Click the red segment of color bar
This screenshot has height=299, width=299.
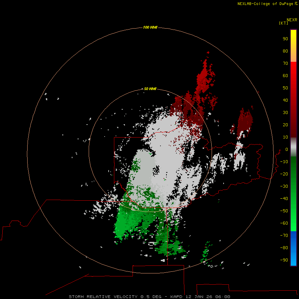point(293,100)
